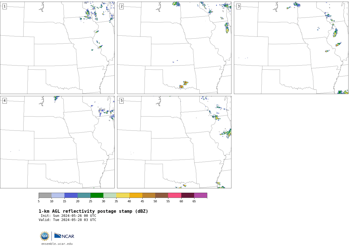Open ensemble member 3 reflectivity map
This screenshot has width=351, height=247.
tap(291, 48)
